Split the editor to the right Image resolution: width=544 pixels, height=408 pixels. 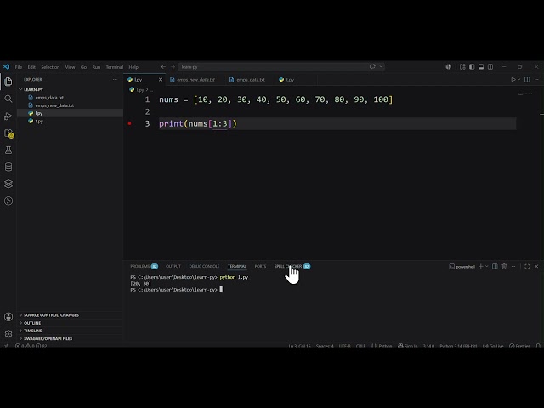pos(527,79)
